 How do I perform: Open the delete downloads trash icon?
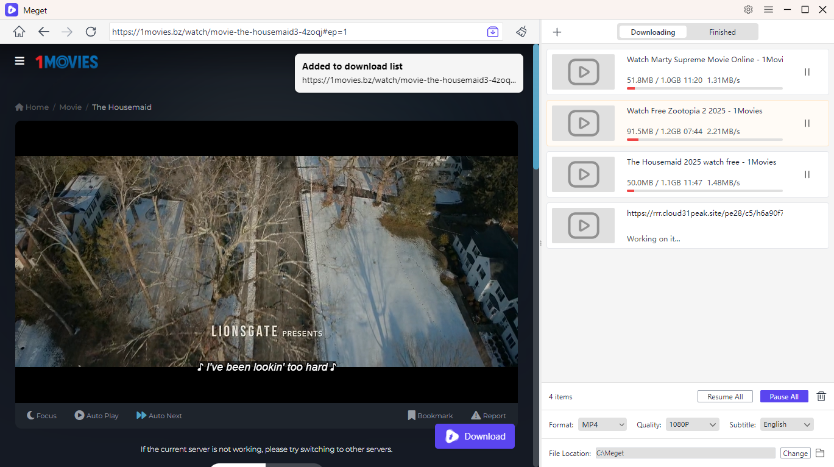point(821,396)
